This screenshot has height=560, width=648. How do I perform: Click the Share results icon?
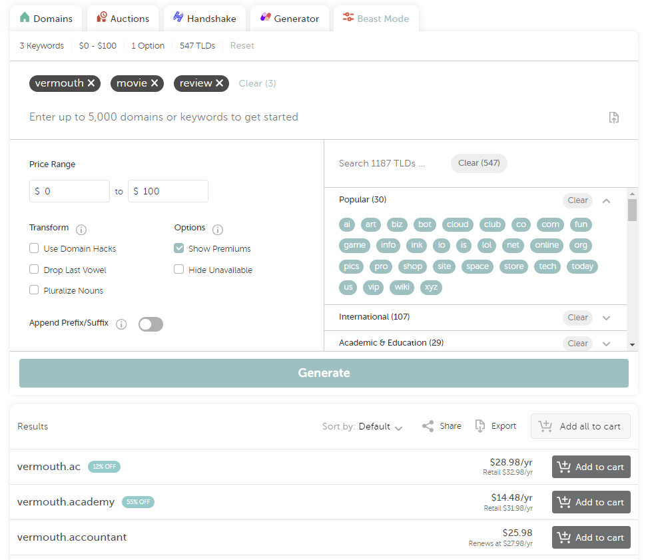point(428,426)
